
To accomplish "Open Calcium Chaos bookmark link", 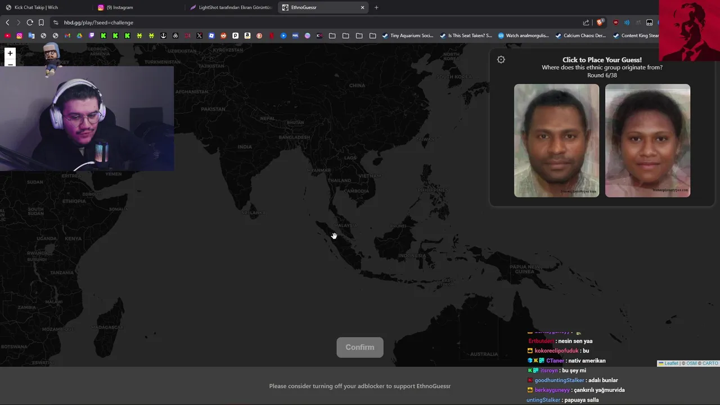I will (x=580, y=35).
